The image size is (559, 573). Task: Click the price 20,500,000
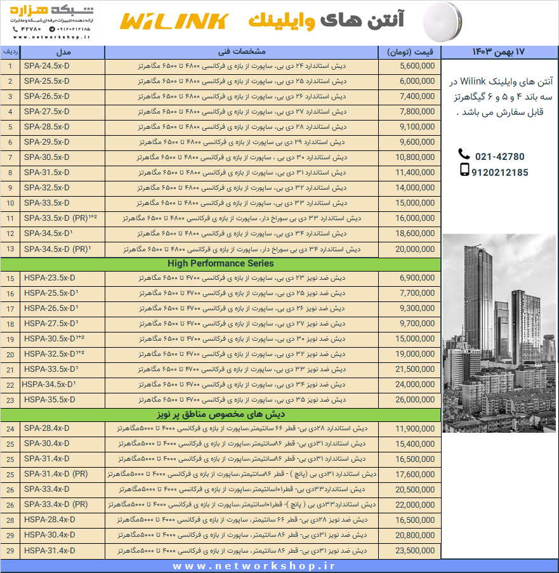tap(415, 490)
